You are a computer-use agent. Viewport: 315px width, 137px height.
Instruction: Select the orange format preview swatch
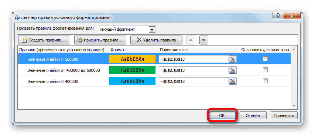click(x=132, y=59)
